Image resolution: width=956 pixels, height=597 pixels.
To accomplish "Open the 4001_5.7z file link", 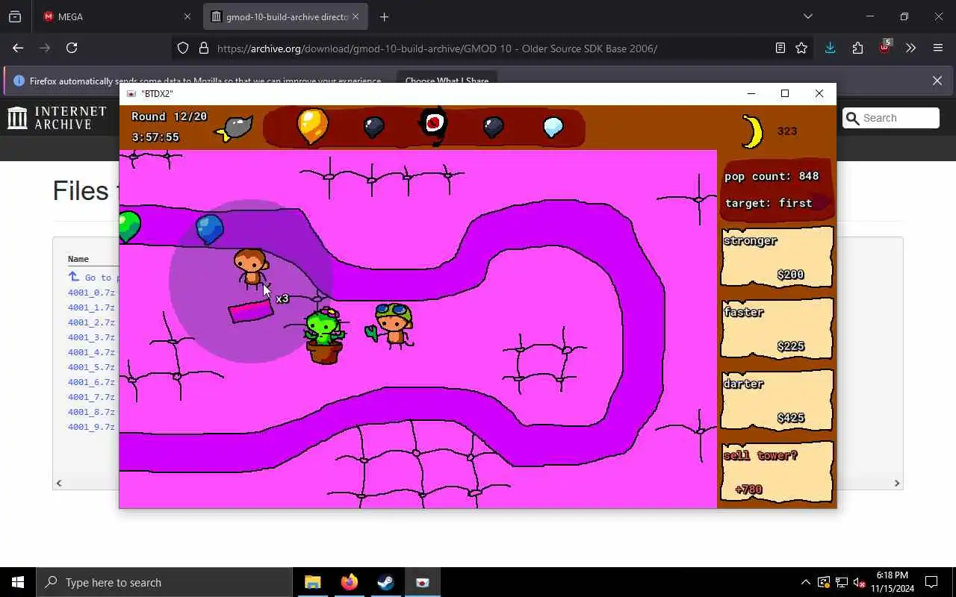I will [91, 367].
